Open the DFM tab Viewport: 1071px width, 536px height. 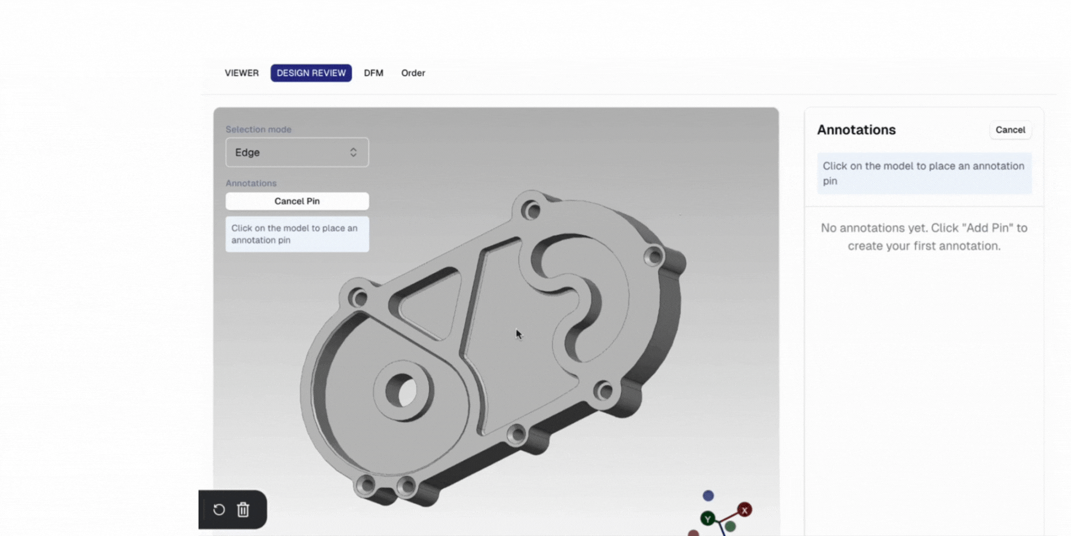pos(373,73)
